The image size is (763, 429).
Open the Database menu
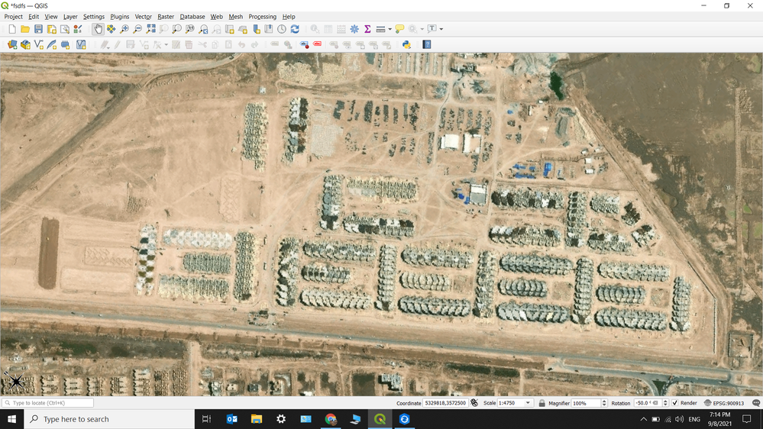click(x=192, y=17)
